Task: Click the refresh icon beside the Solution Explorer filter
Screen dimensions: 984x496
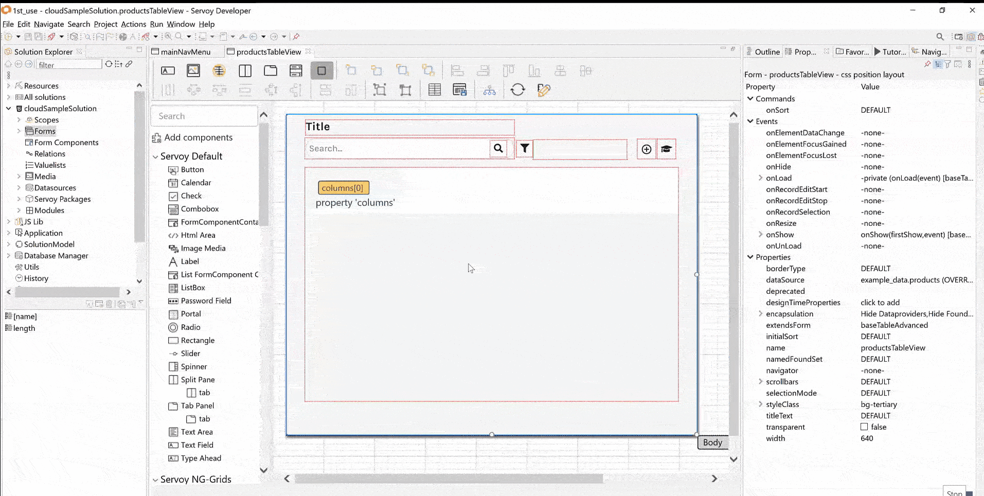Action: [109, 64]
